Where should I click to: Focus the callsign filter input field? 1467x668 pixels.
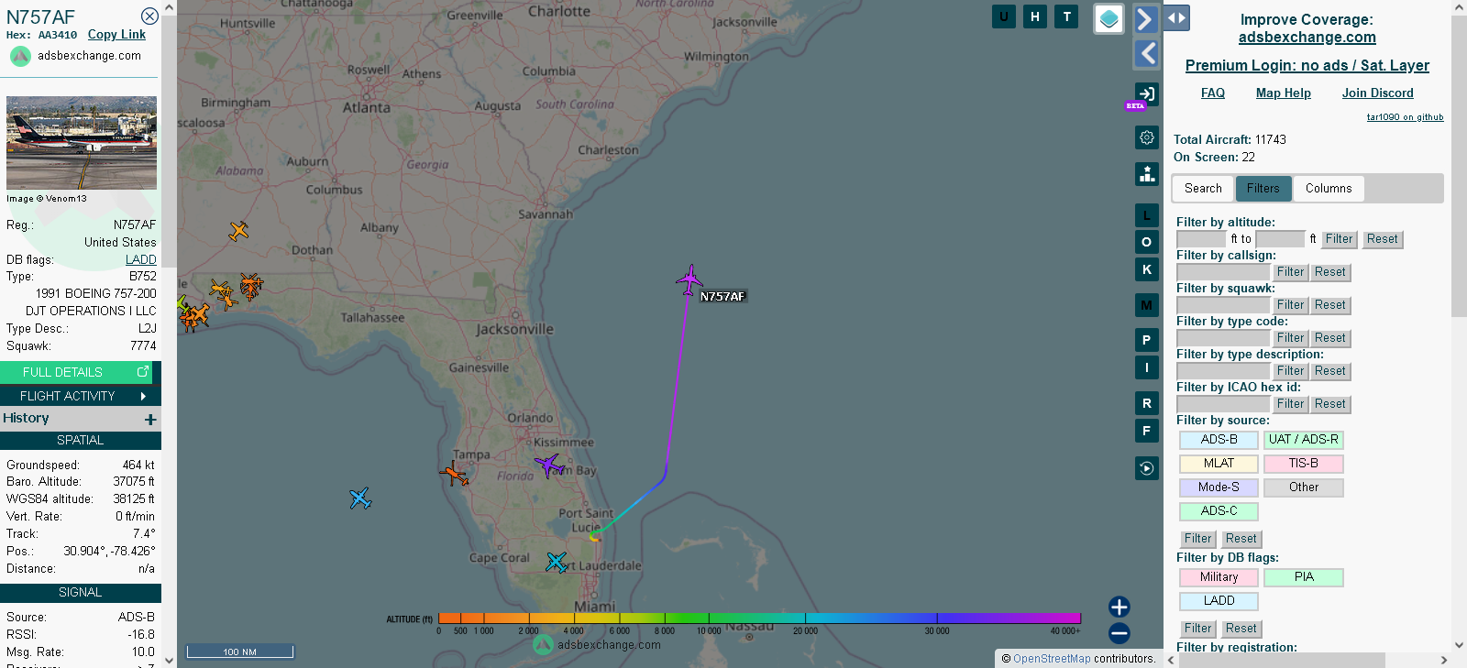point(1223,272)
